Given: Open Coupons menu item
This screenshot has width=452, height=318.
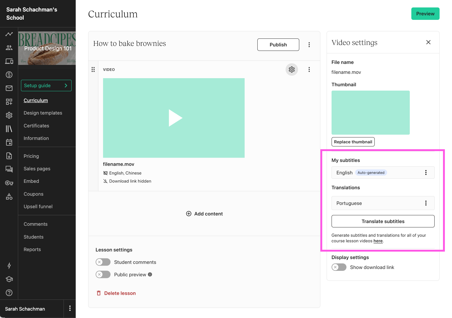Looking at the screenshot, I should click(x=34, y=194).
